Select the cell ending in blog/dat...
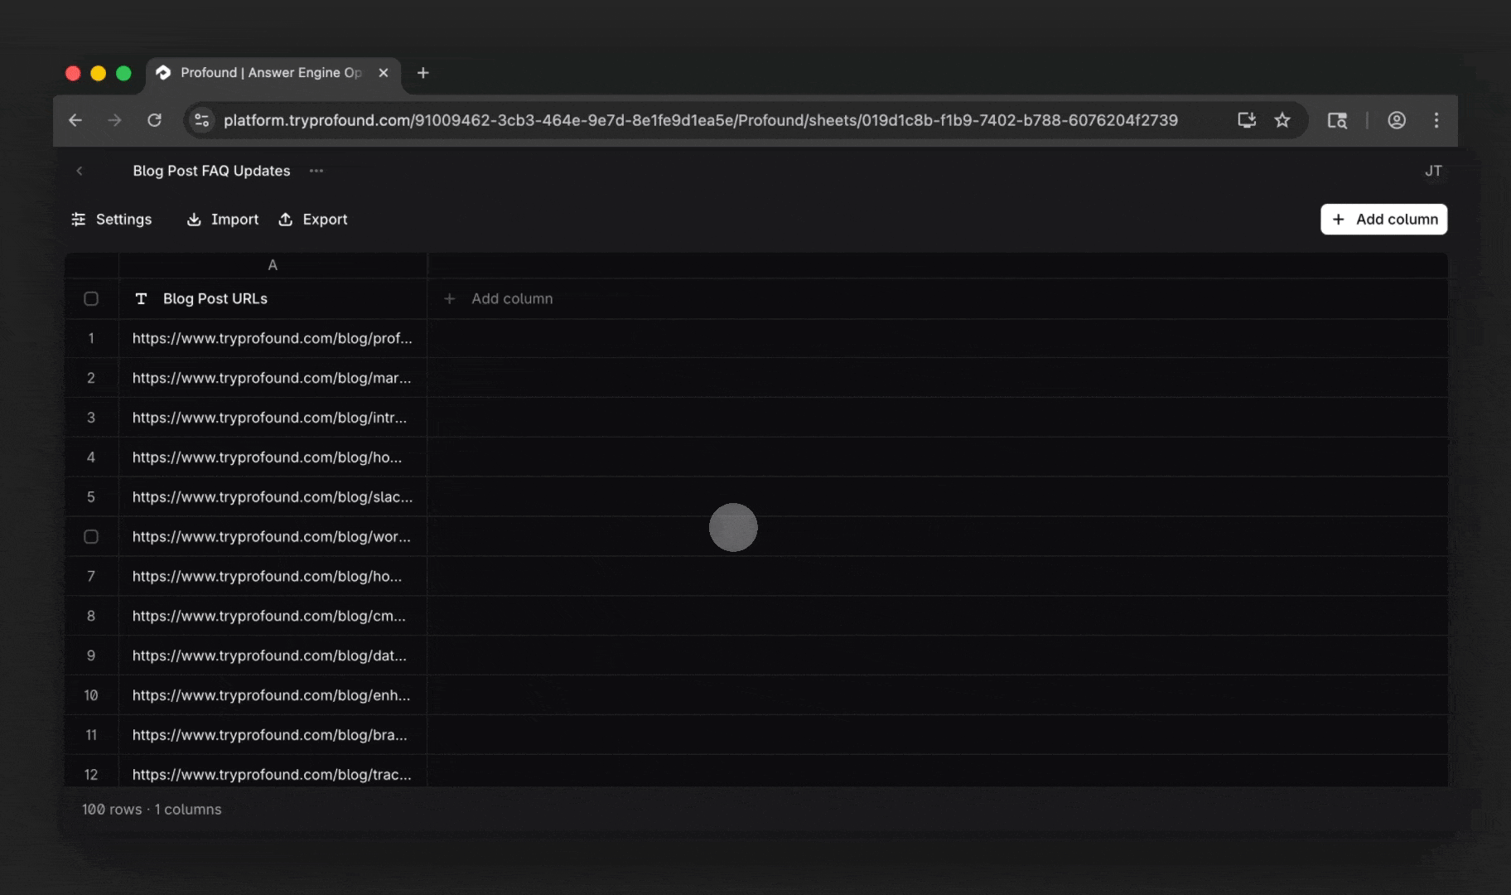Image resolution: width=1511 pixels, height=895 pixels. click(273, 656)
